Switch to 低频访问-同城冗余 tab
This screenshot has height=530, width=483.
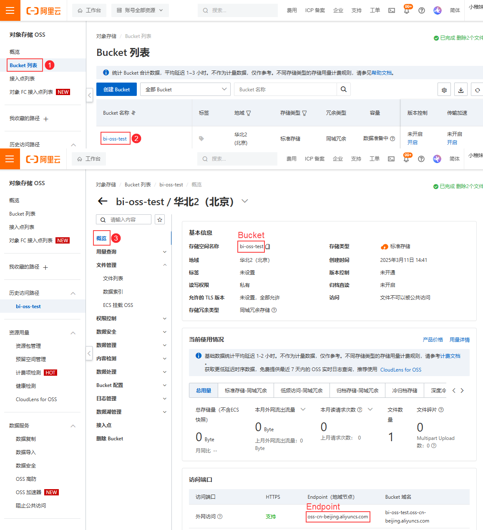point(302,390)
